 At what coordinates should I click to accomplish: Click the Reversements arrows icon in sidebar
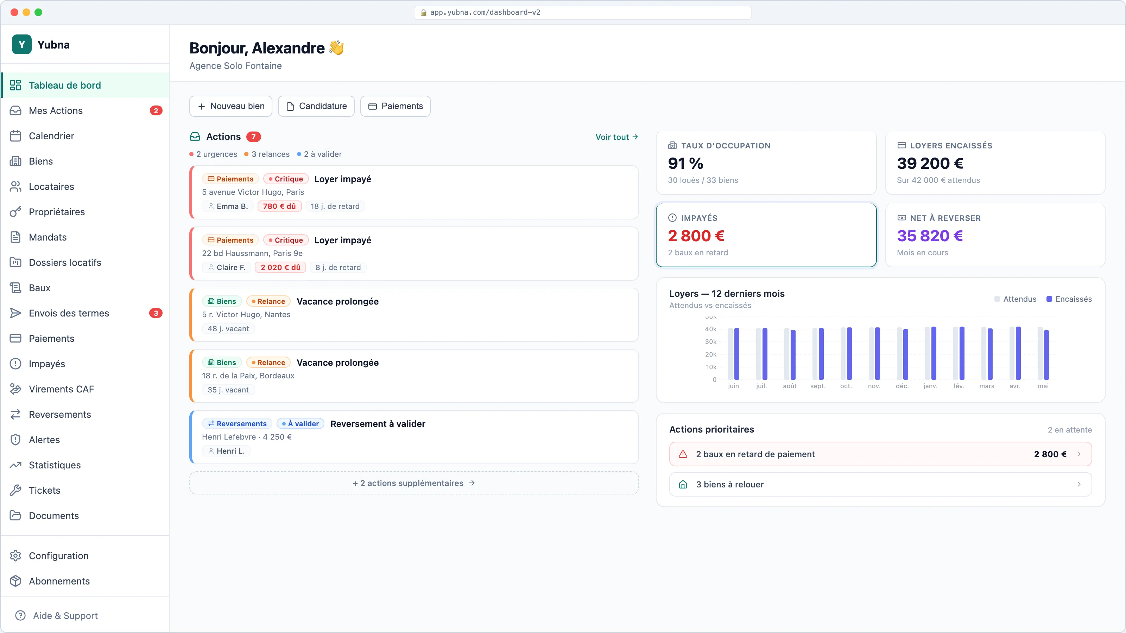coord(16,415)
